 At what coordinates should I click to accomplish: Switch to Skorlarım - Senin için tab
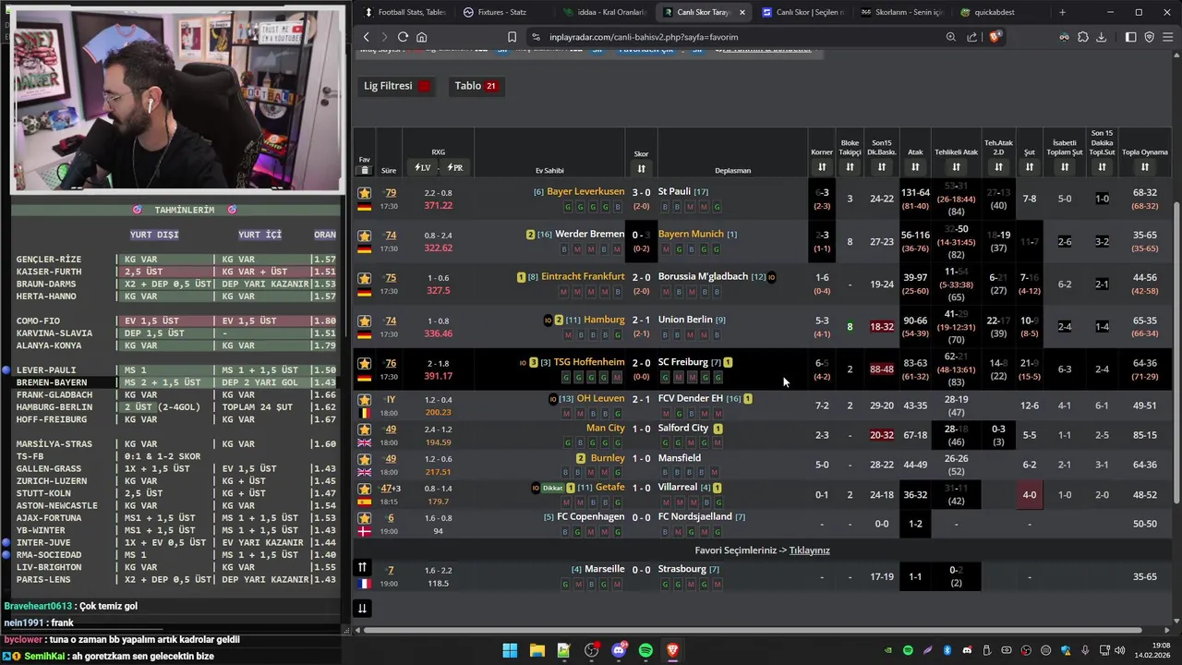[901, 12]
